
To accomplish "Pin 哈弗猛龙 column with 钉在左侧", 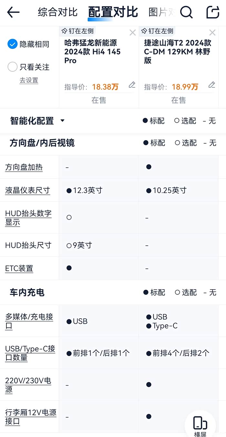I will (x=77, y=31).
